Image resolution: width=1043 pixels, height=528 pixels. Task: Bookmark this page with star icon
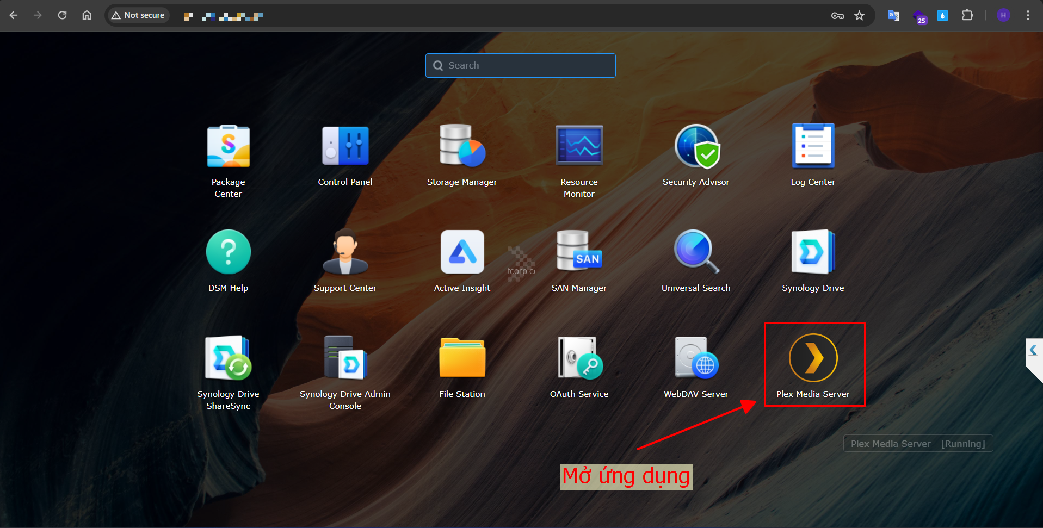coord(859,15)
